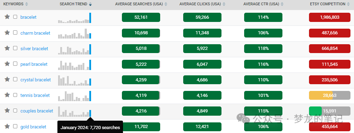Star the gold bracelet keyword
Image resolution: width=354 pixels, height=133 pixels.
pyautogui.click(x=7, y=126)
